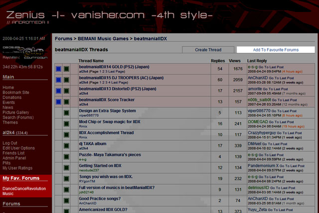Click the Zenius -I- vanisher.com site title
The height and width of the screenshot is (213, 319).
(110, 15)
